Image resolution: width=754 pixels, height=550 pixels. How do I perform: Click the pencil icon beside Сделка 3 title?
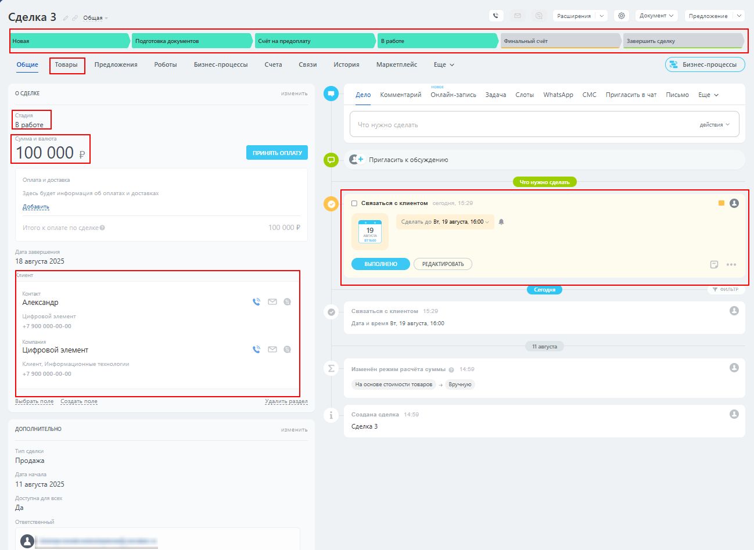click(x=66, y=18)
